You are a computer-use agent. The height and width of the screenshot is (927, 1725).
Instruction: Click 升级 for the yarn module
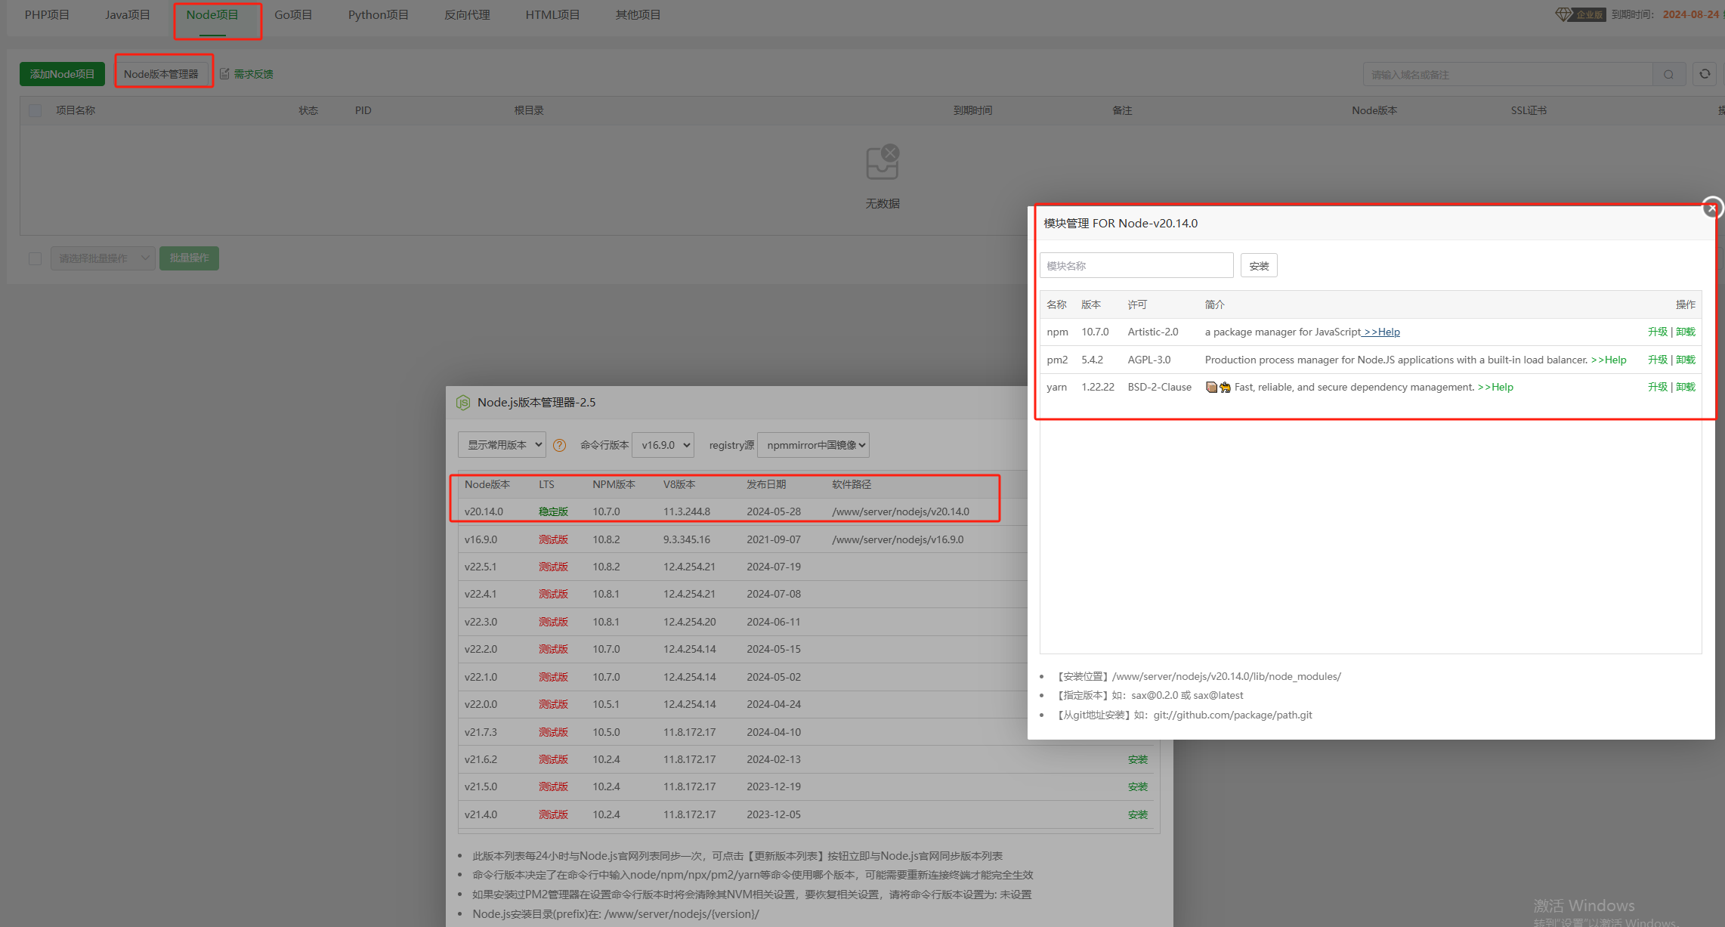click(x=1658, y=387)
